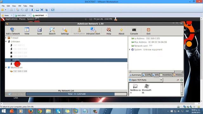The width and height of the screenshot is (203, 114).
Task: Click the green refresh icon beside Open TCP Ports
Action: [181, 80]
